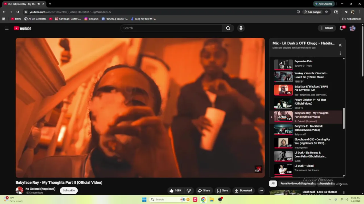Open the YouTube hamburger guide menu
The height and width of the screenshot is (204, 364).
point(7,28)
